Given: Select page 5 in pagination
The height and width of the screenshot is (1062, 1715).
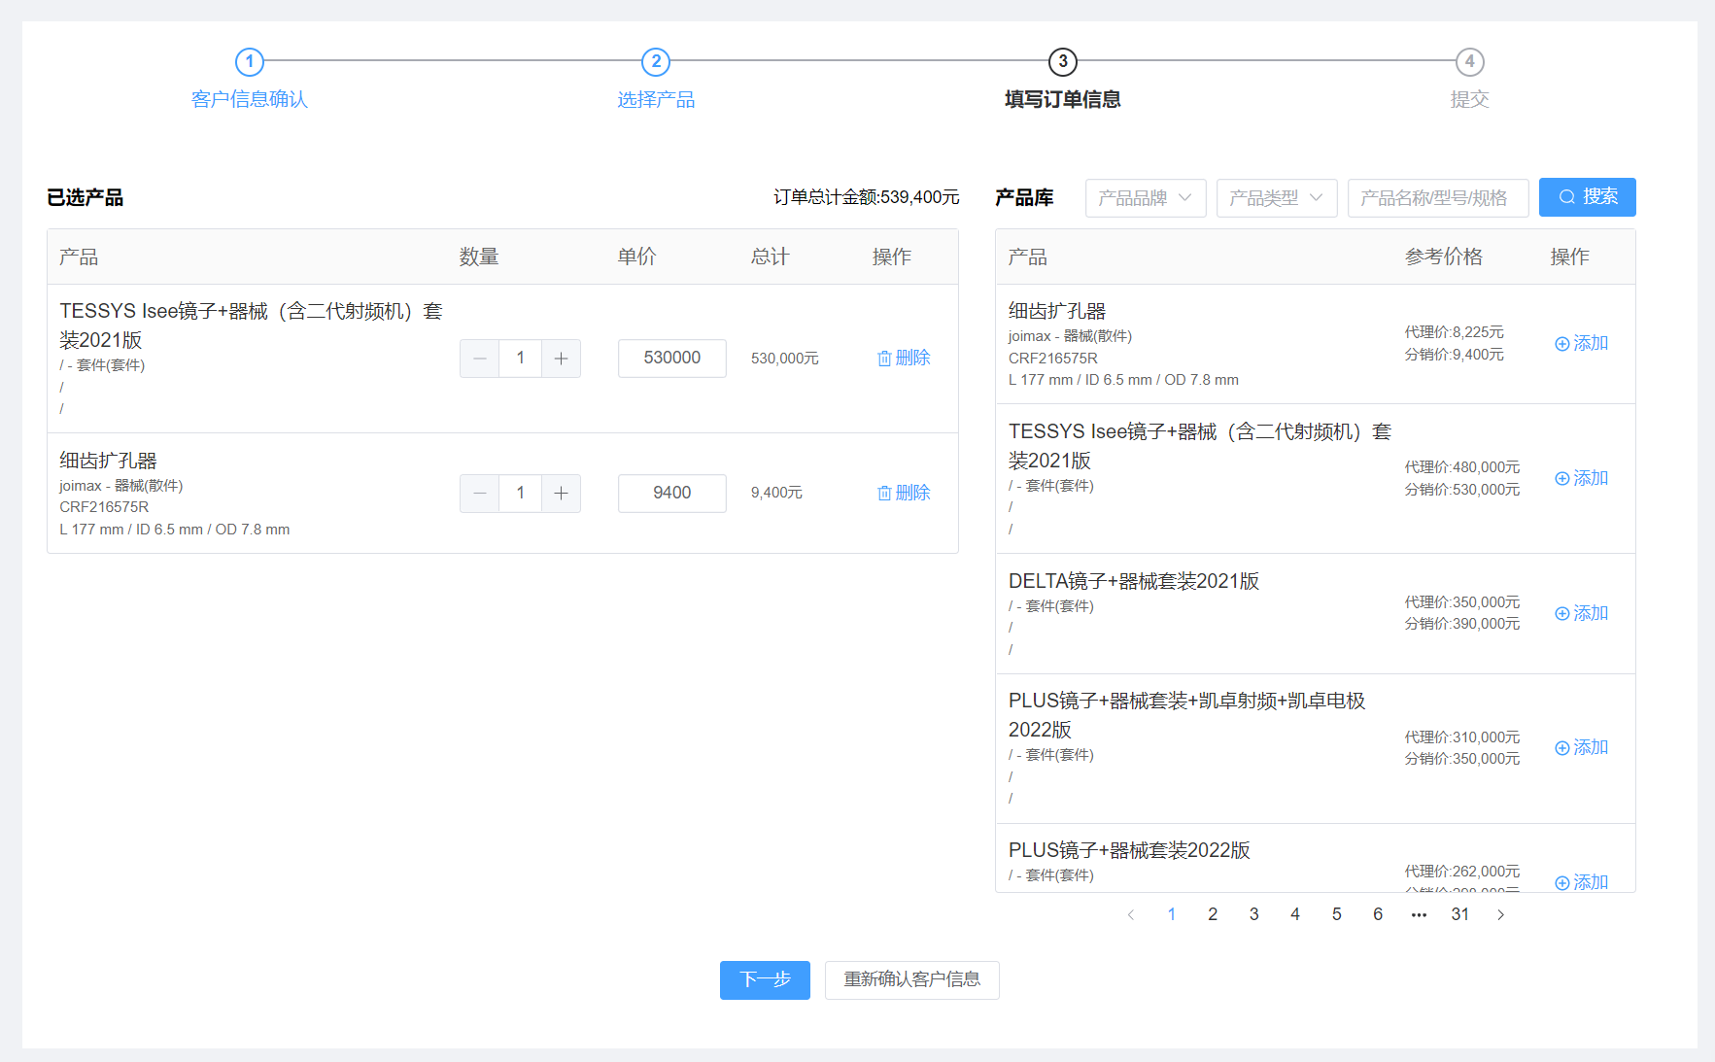Looking at the screenshot, I should [1337, 915].
